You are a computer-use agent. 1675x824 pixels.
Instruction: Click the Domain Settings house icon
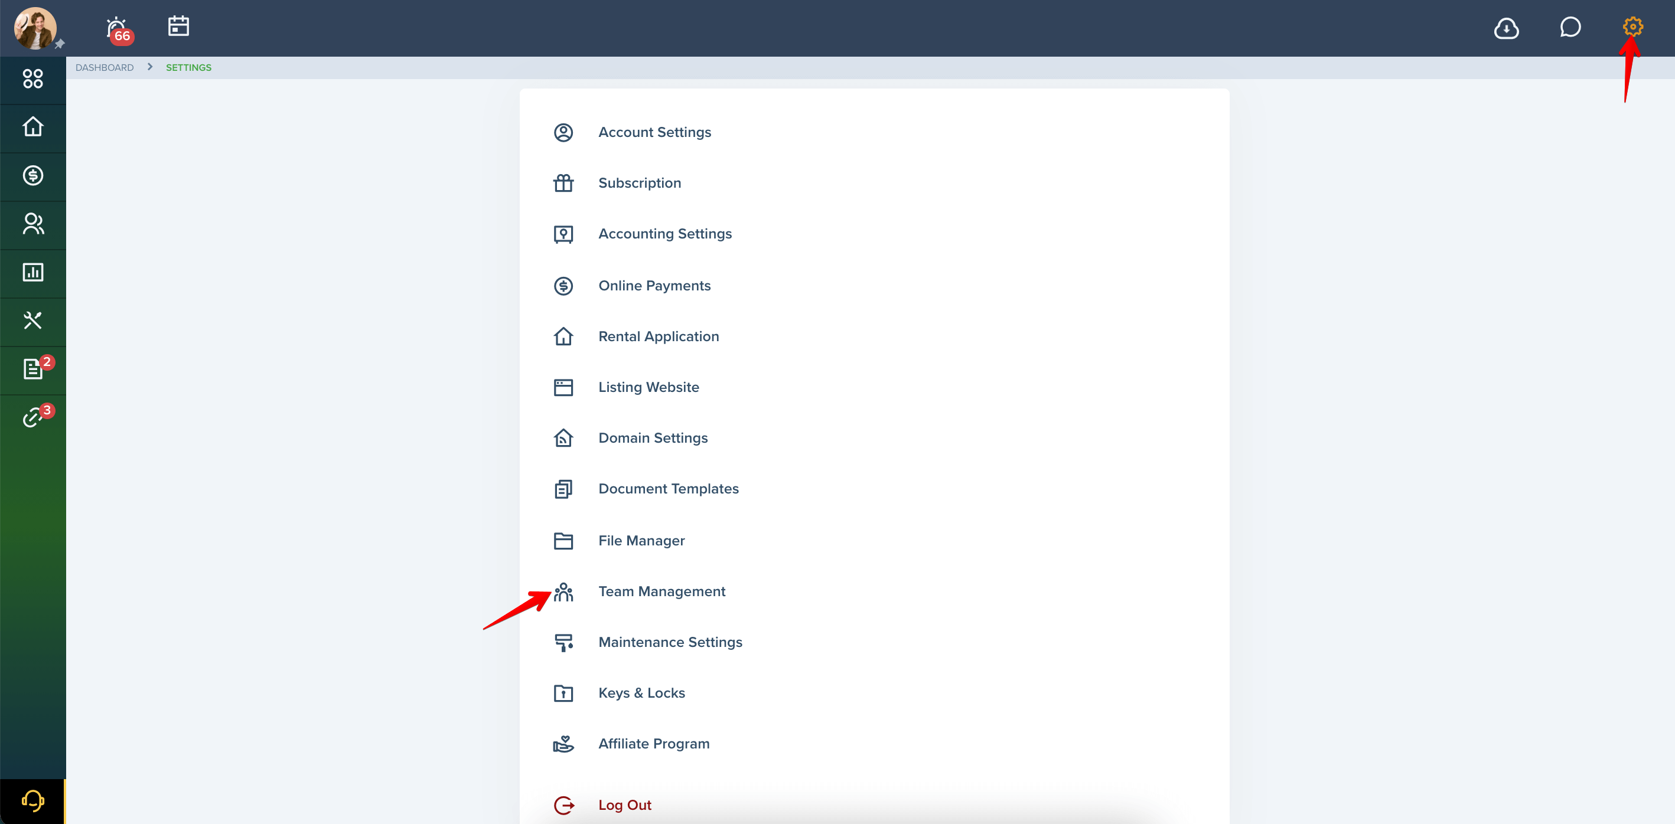tap(563, 438)
